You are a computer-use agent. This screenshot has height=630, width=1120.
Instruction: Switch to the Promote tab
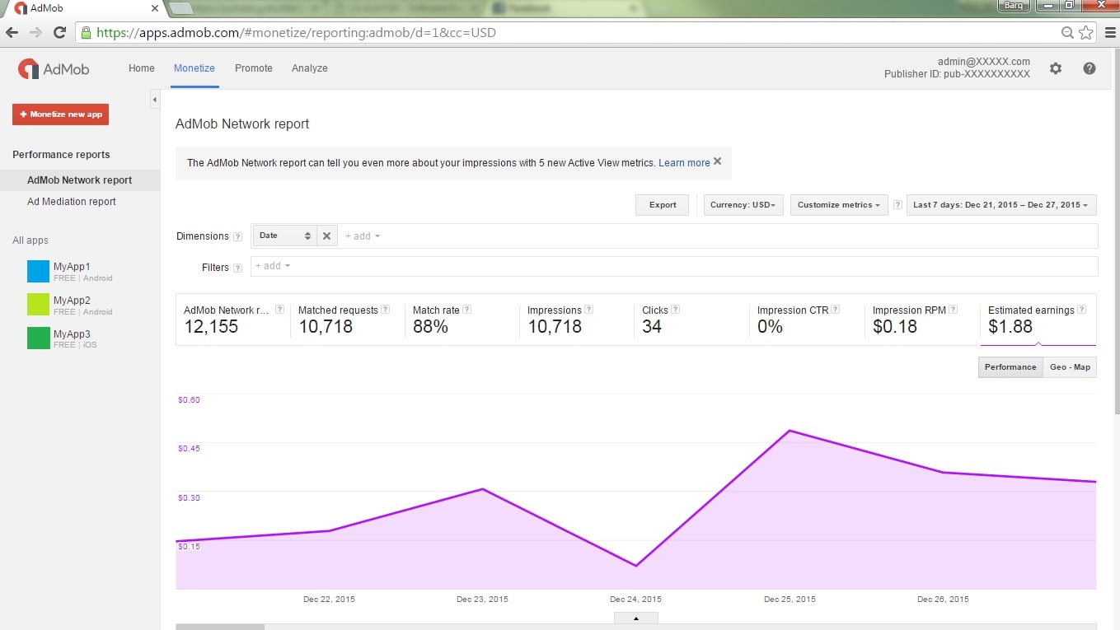(x=253, y=68)
